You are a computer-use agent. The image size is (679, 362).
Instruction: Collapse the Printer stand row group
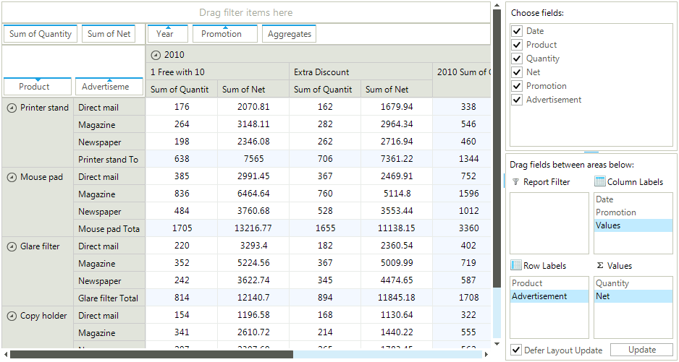click(12, 108)
